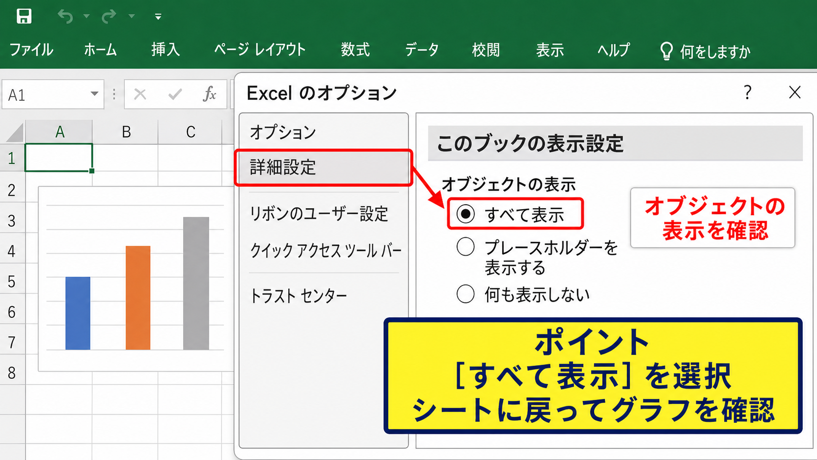Select row header 4
The height and width of the screenshot is (460, 817).
(12, 251)
